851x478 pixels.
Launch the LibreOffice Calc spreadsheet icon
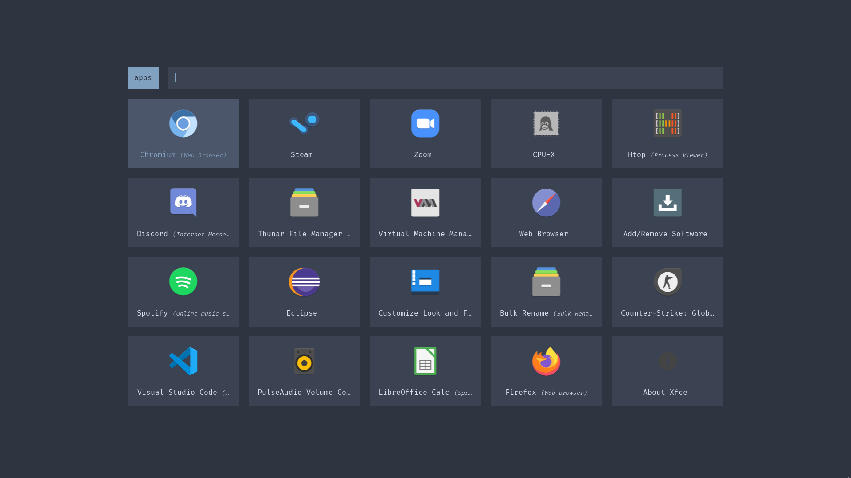(425, 361)
